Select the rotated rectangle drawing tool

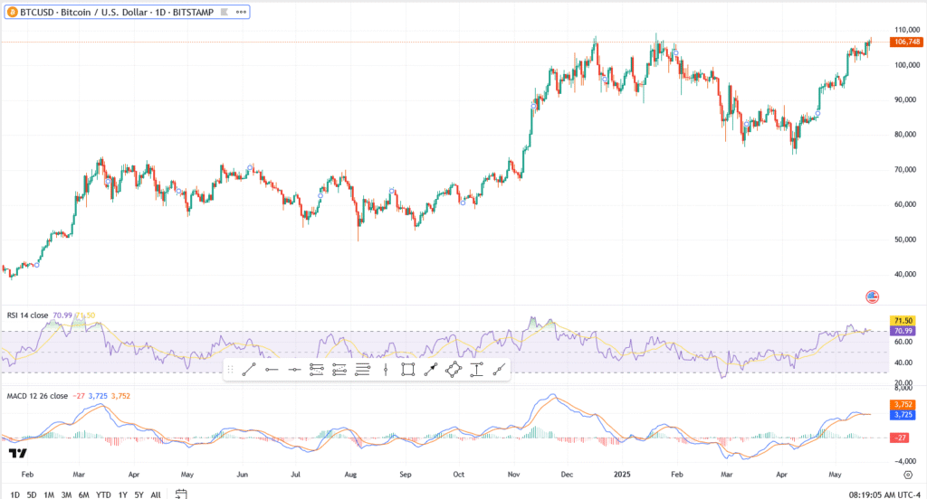point(453,369)
